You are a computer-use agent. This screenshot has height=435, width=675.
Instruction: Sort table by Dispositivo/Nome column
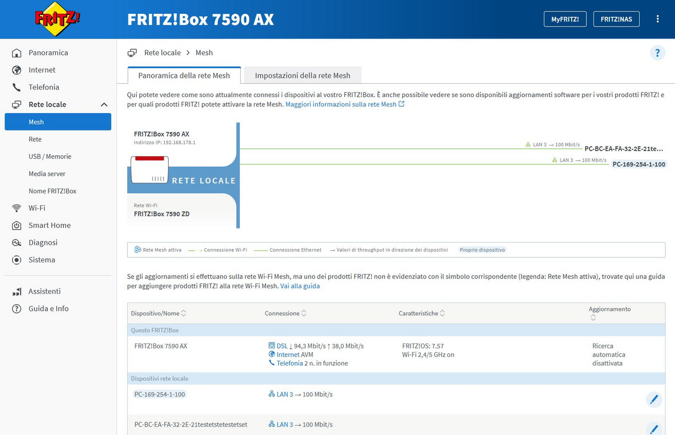159,313
